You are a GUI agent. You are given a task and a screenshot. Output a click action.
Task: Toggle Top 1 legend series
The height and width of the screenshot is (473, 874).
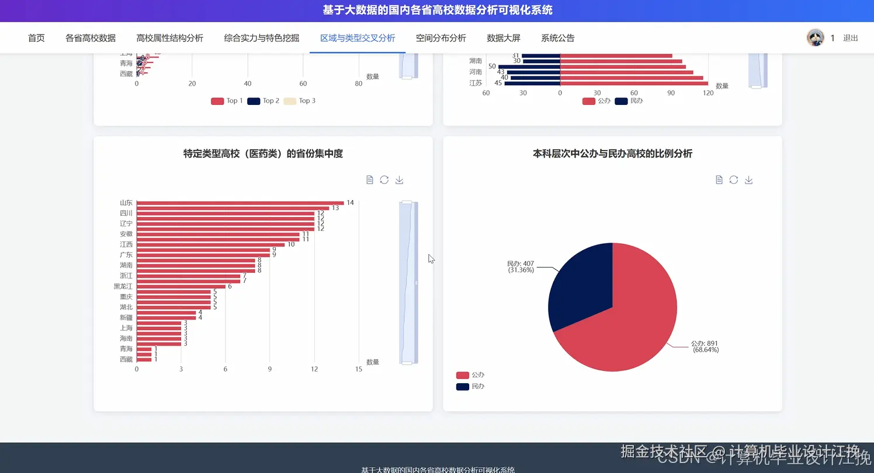pyautogui.click(x=227, y=101)
